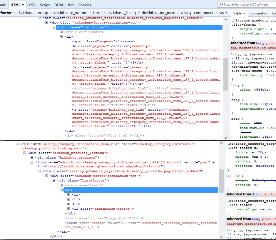Open the Cookies panel tab
The height and width of the screenshot is (240, 276).
(x=85, y=5)
